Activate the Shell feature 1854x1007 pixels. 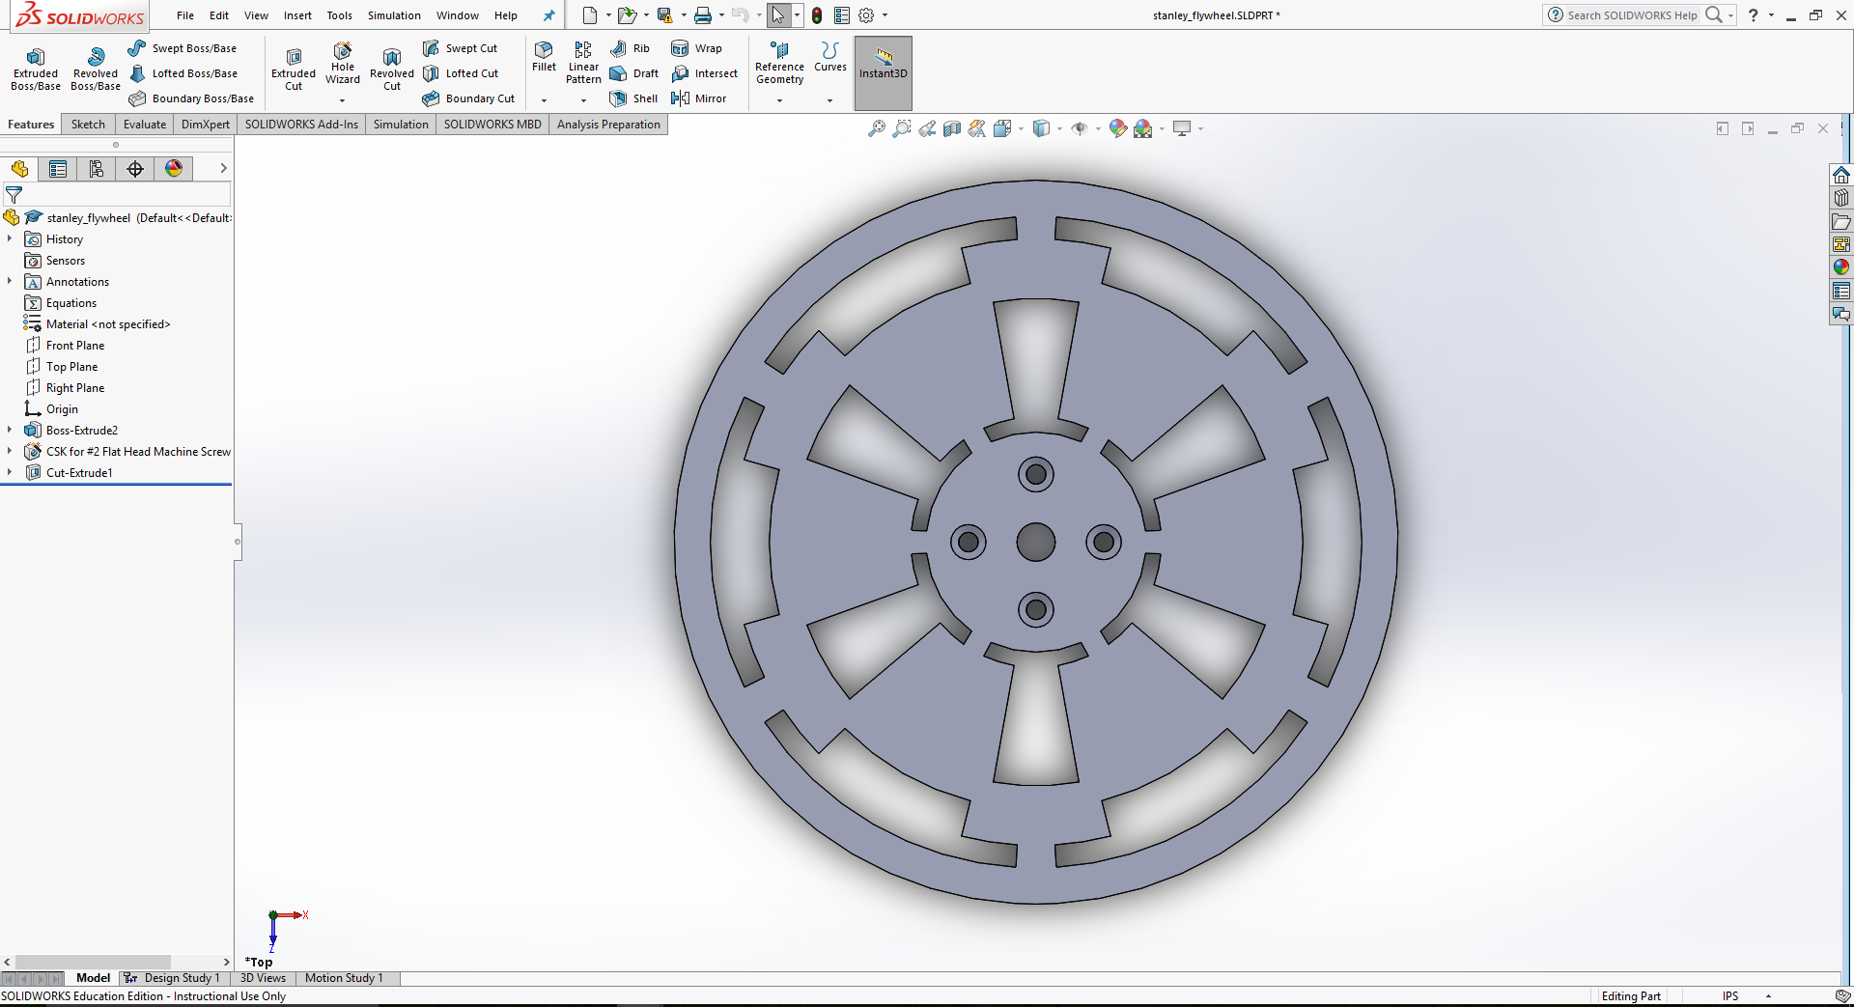[632, 98]
